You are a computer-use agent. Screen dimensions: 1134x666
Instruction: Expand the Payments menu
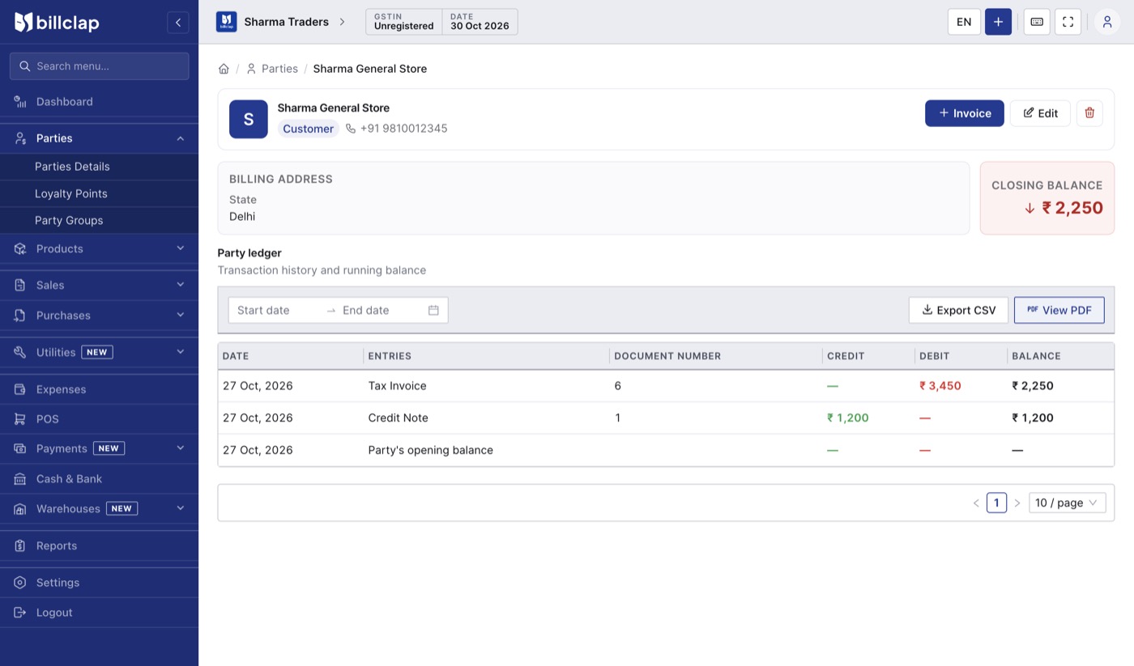[x=181, y=448]
